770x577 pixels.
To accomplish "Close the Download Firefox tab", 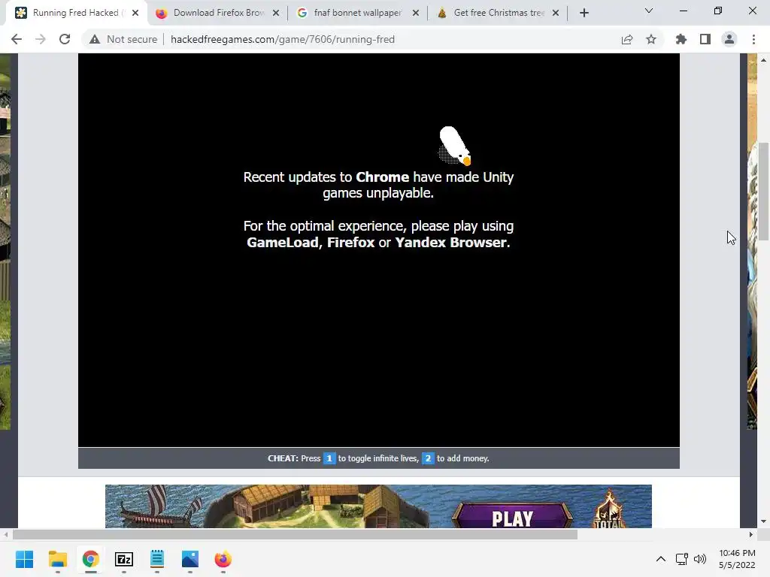I will 276,13.
